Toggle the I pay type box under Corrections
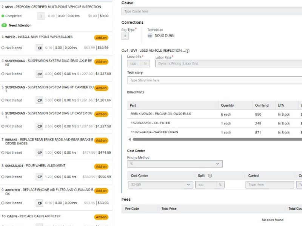Viewport: 302px width, 226px height. [x=125, y=36]
